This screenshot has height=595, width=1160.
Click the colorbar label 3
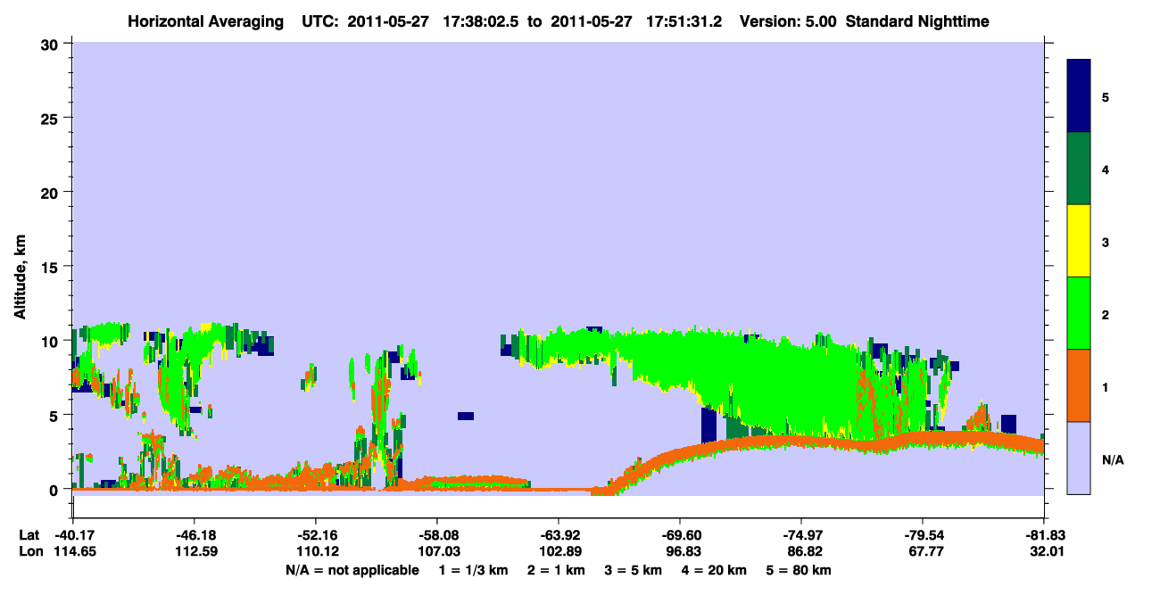click(x=1106, y=241)
